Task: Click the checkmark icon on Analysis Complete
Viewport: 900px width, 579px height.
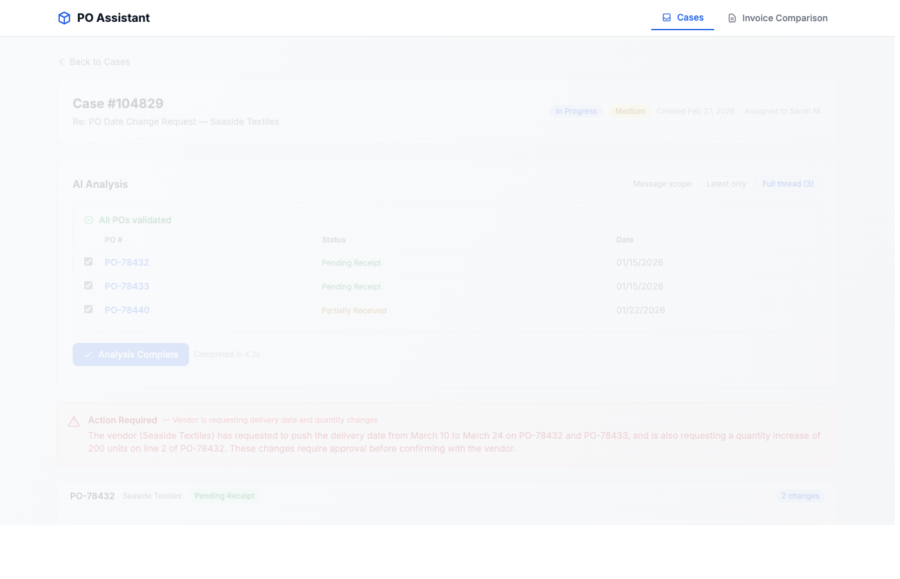Action: 88,354
